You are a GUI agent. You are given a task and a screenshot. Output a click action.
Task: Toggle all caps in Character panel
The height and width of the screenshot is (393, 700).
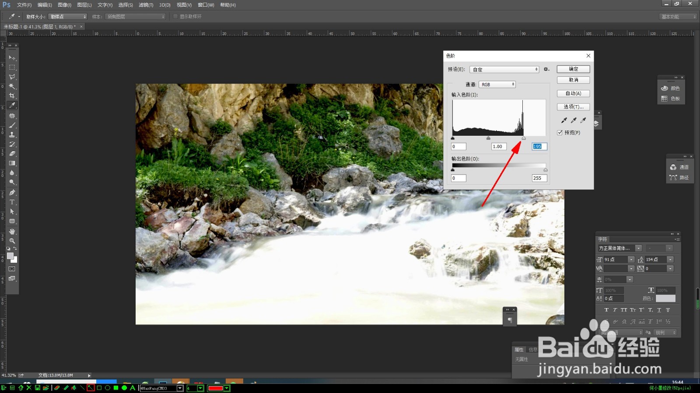624,310
